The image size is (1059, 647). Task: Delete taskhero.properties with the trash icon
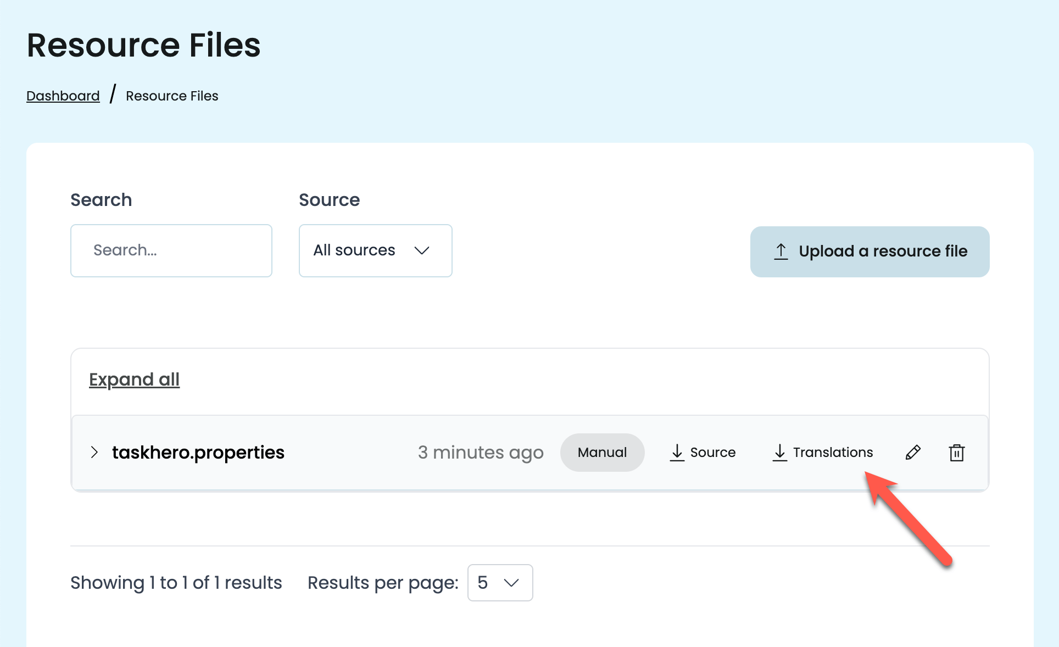(956, 453)
